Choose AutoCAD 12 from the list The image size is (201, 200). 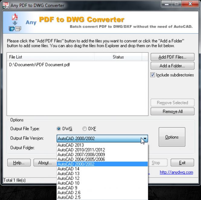pos(102,178)
